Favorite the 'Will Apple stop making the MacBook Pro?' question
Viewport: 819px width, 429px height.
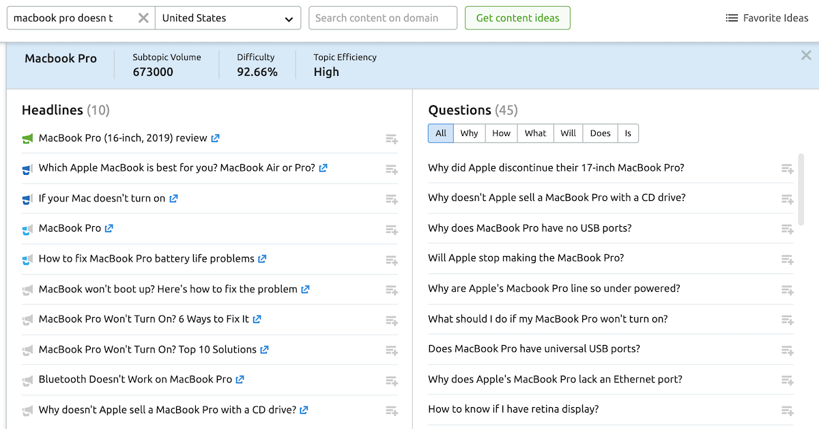787,260
